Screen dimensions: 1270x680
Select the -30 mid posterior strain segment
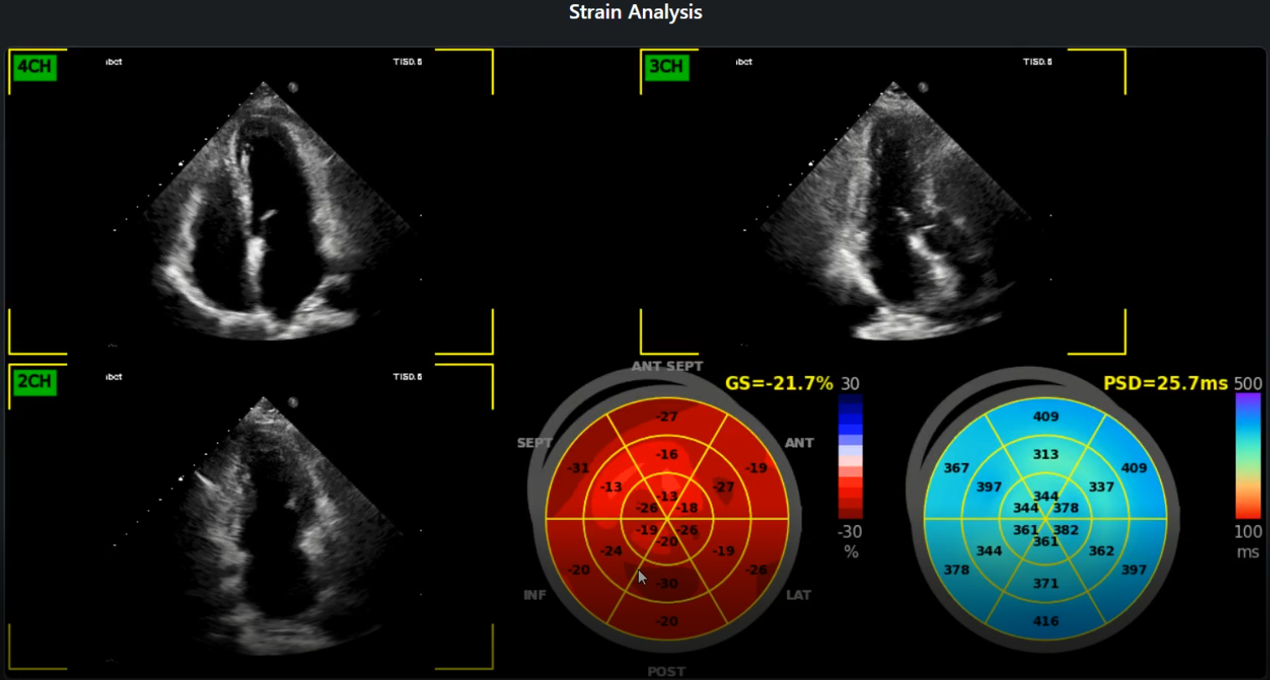(x=667, y=583)
